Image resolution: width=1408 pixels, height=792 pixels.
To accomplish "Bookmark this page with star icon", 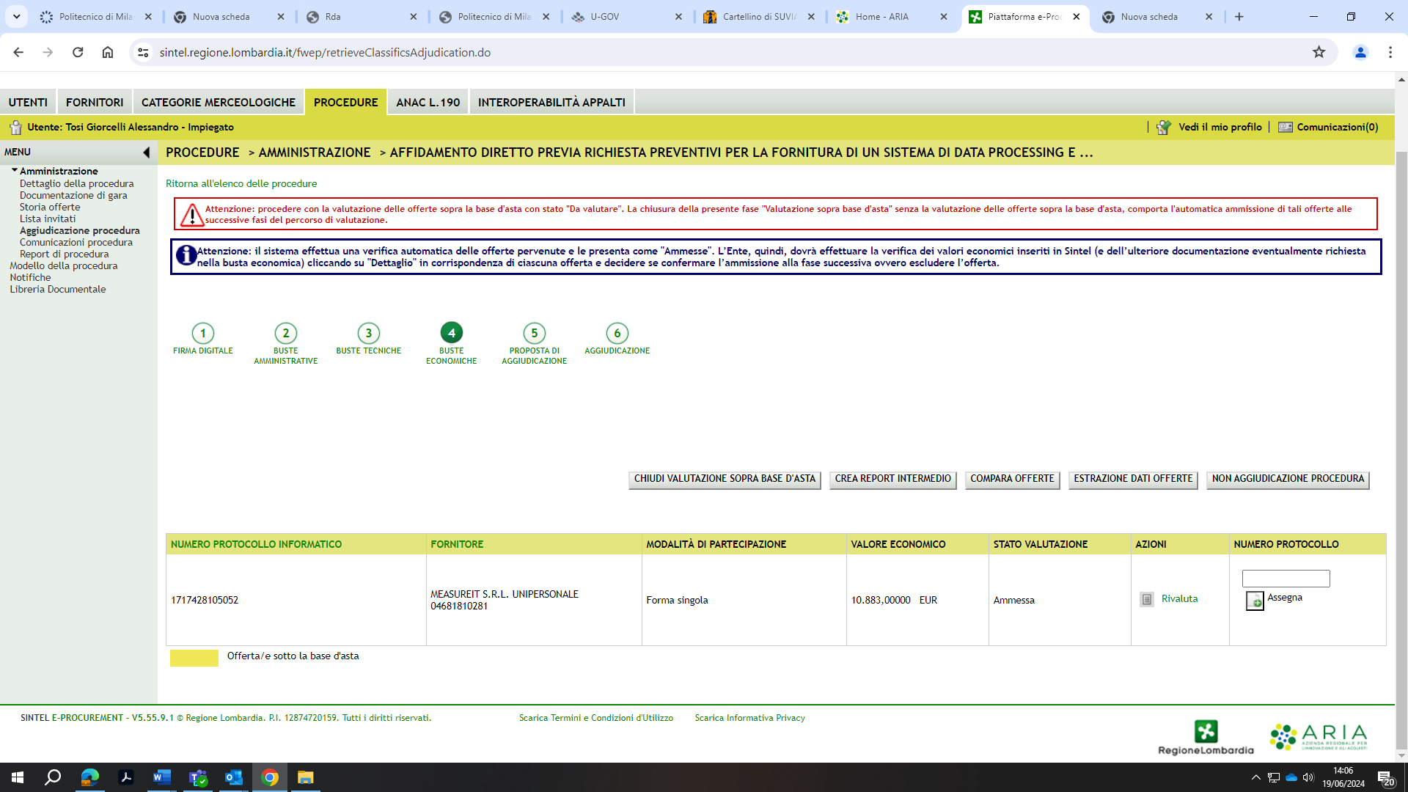I will tap(1319, 52).
